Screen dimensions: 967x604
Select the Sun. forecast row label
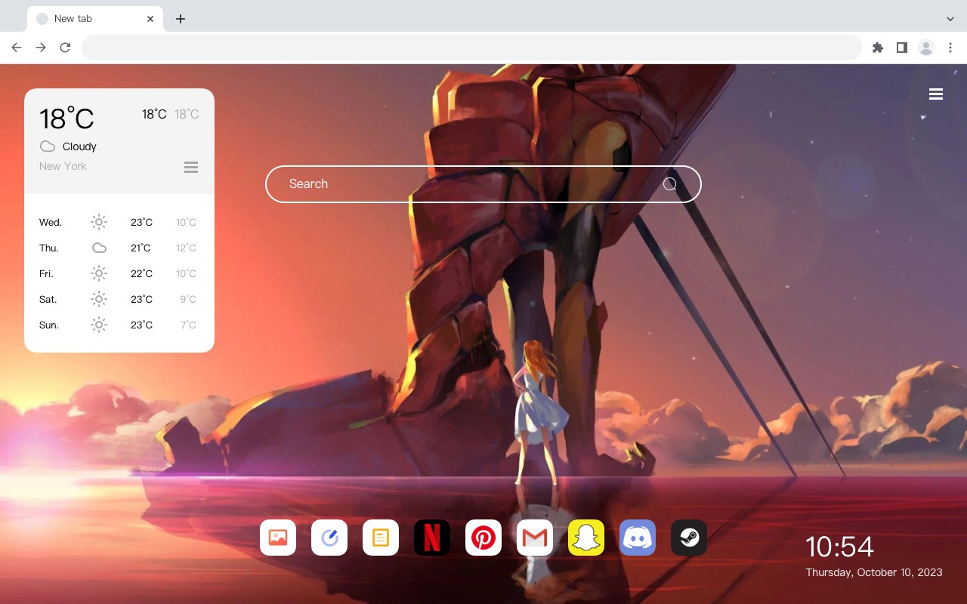(49, 325)
